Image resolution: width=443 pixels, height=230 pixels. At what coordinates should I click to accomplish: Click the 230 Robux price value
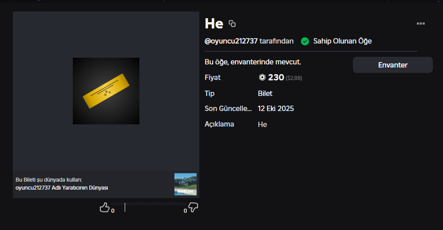click(x=276, y=78)
